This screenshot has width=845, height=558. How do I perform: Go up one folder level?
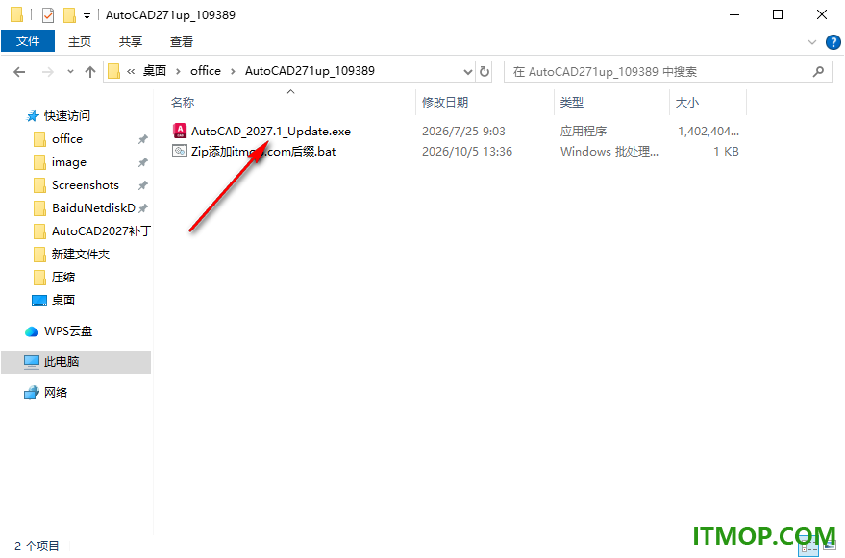(x=90, y=72)
